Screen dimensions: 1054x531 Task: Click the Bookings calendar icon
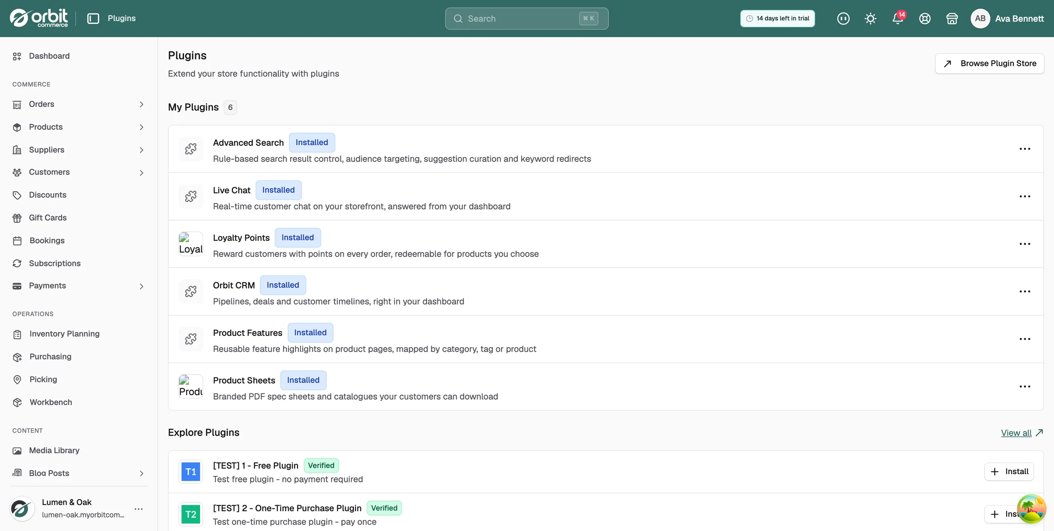pyautogui.click(x=17, y=241)
